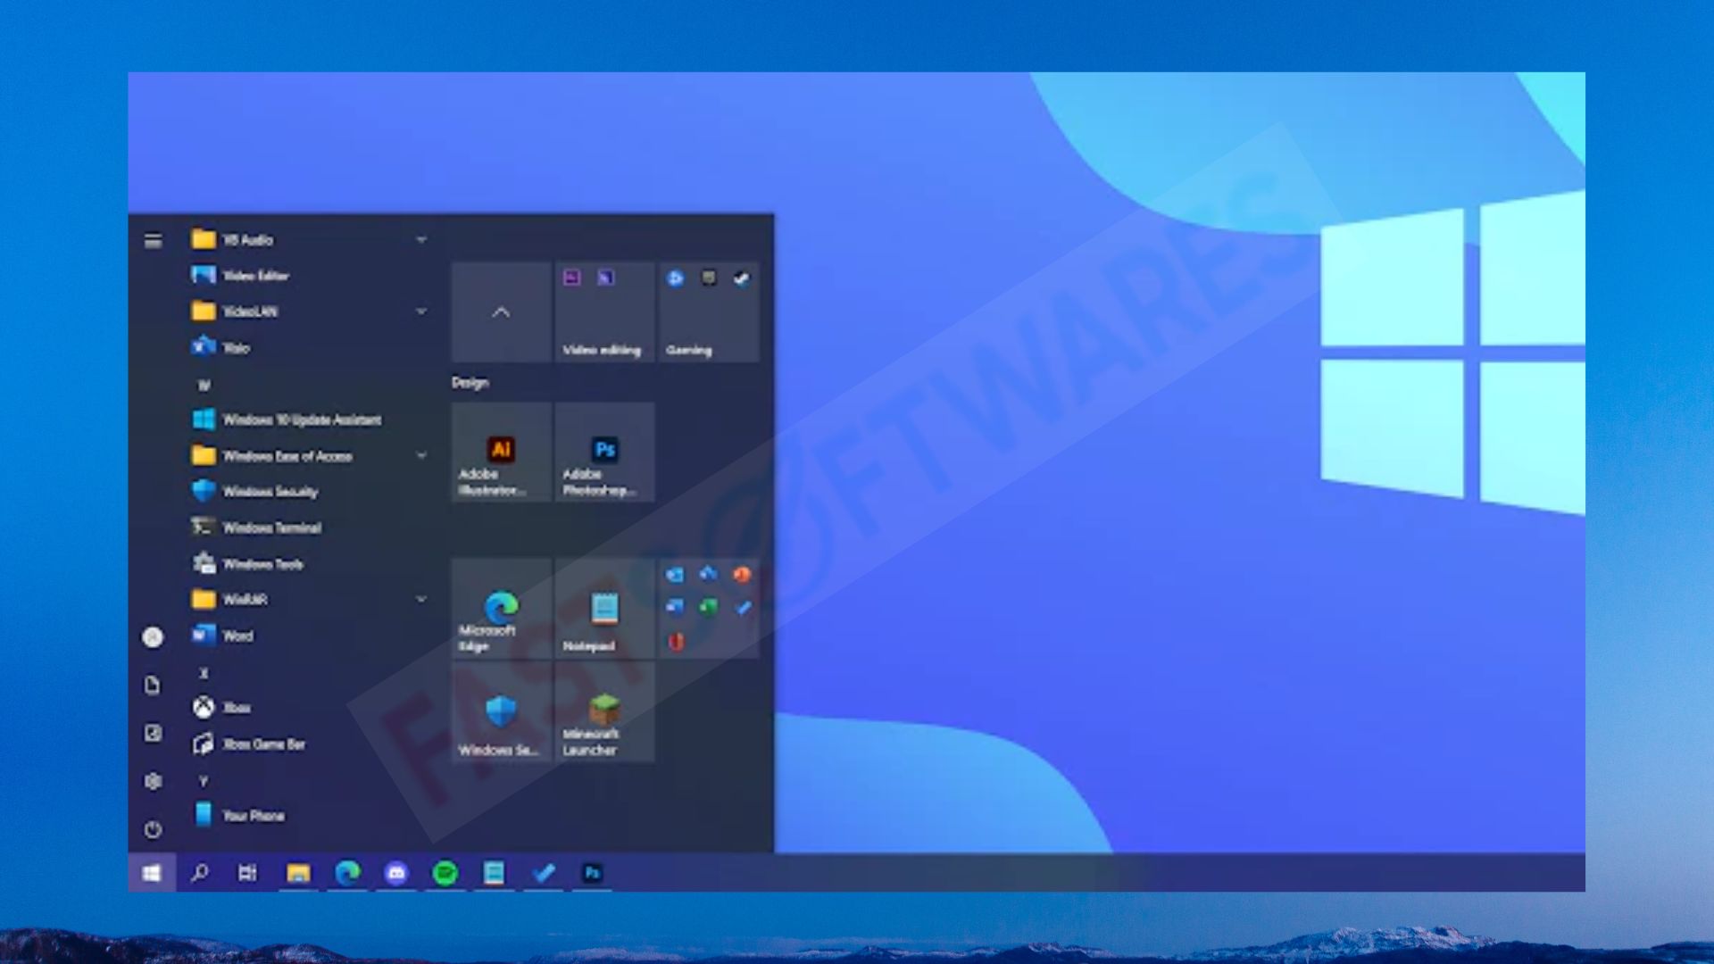Open the Power options icon
The image size is (1714, 964).
153,829
